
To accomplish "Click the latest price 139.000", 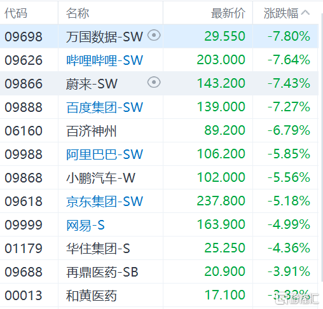I will tap(221, 107).
